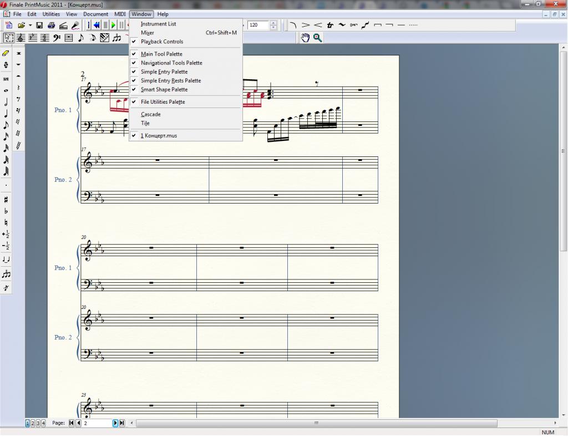Viewport: 568px width, 437px height.
Task: Jump to the last page button
Action: tap(122, 423)
